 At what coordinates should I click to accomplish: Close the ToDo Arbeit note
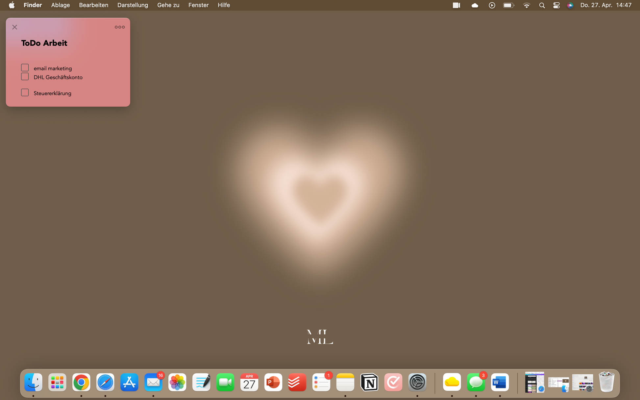[15, 27]
